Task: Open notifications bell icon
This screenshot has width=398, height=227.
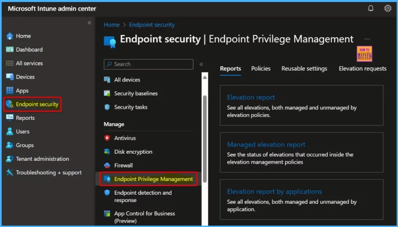Action: click(x=370, y=9)
